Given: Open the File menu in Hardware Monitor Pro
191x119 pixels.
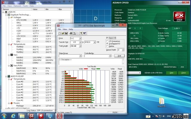Looking at the screenshot, I should 4,6.
